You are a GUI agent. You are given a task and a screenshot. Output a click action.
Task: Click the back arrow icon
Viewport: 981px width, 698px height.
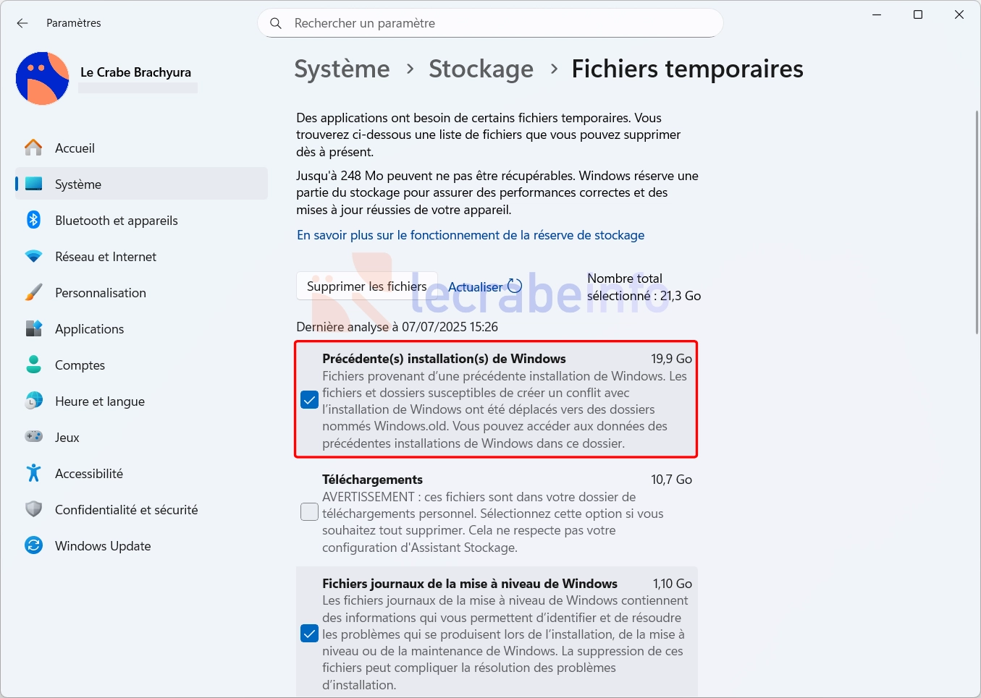click(x=22, y=23)
